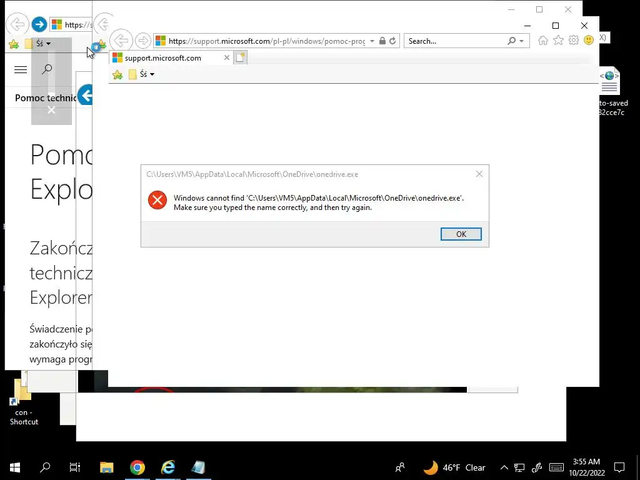The width and height of the screenshot is (640, 480).
Task: Open the Action Center notifications icon
Action: coord(619,467)
